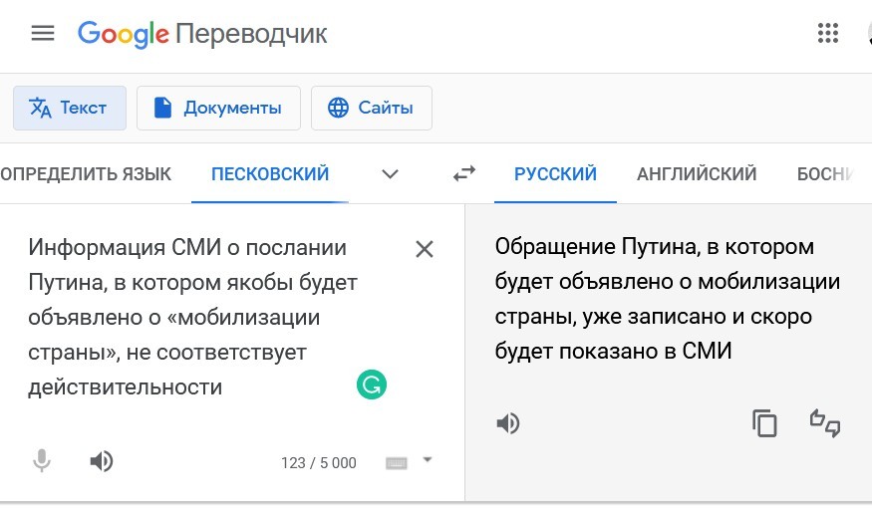Click the Google Переводчик logo

coord(202,33)
